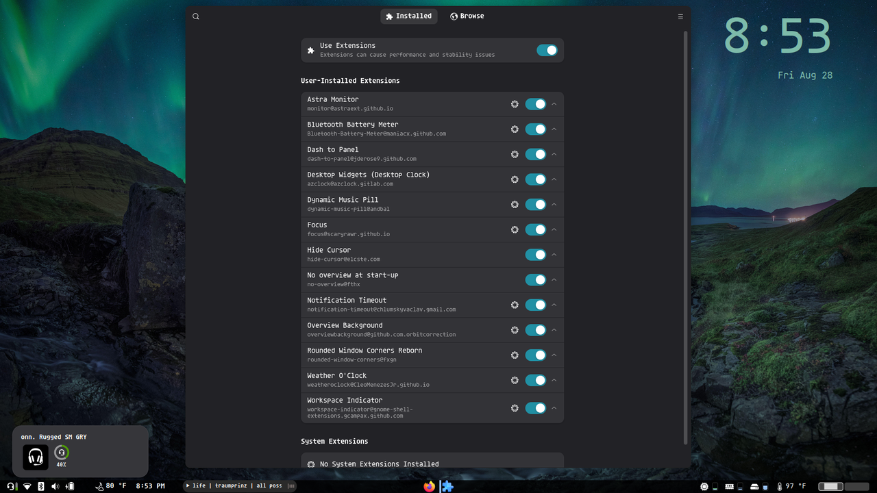Select the first workspace indicator in panel
The height and width of the screenshot is (493, 877).
[830, 486]
